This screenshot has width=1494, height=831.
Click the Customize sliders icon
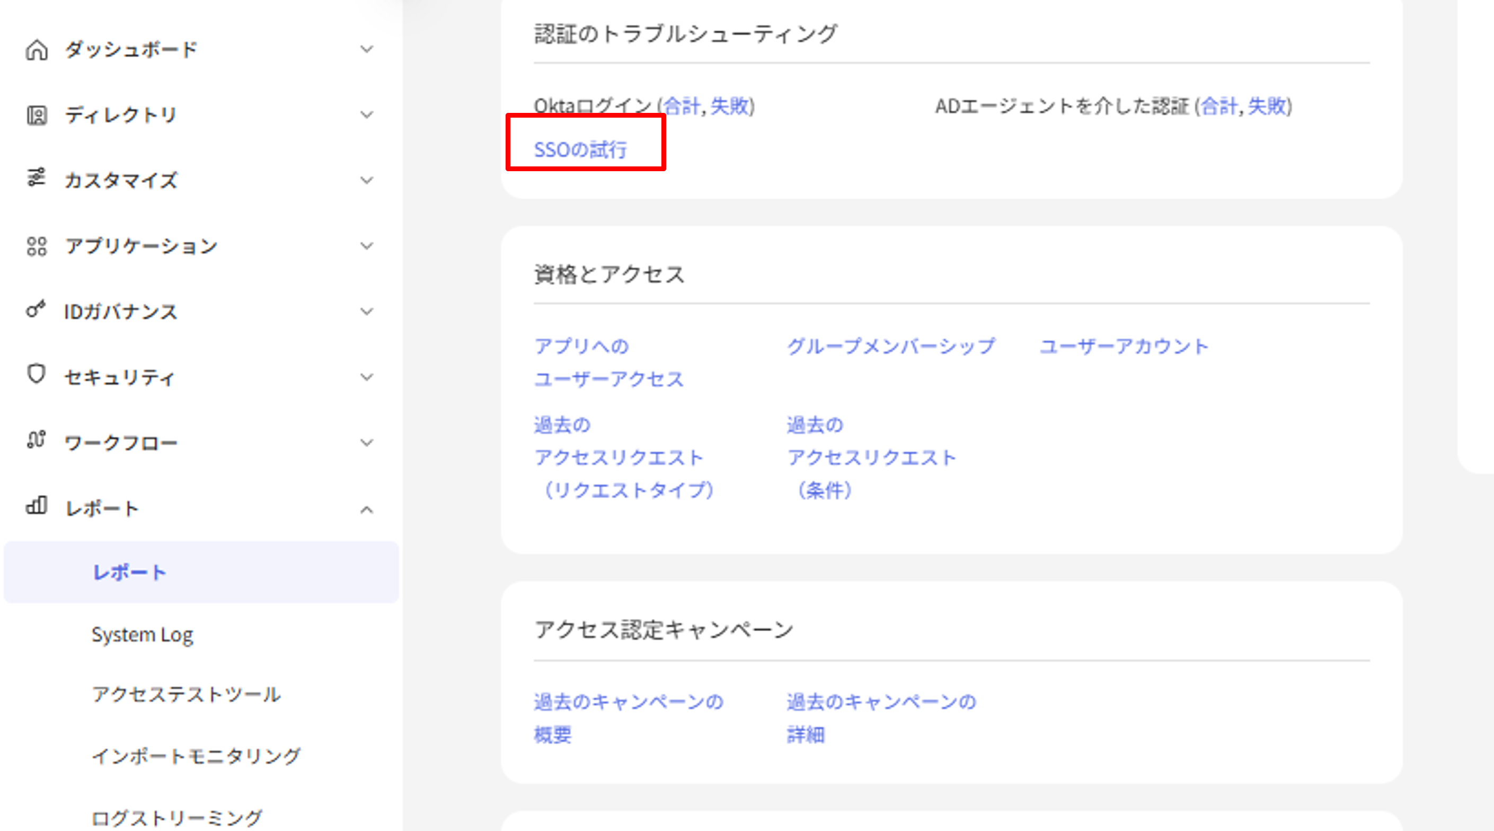point(37,178)
